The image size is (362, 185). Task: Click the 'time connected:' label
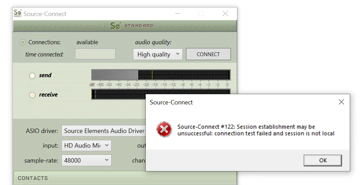pos(45,54)
